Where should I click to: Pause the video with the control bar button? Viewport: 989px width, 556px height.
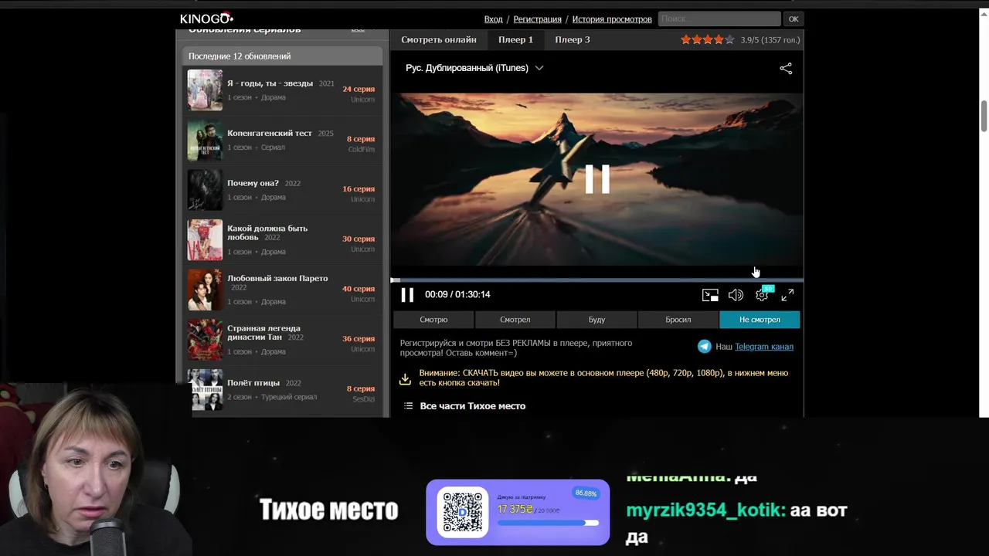click(x=407, y=294)
